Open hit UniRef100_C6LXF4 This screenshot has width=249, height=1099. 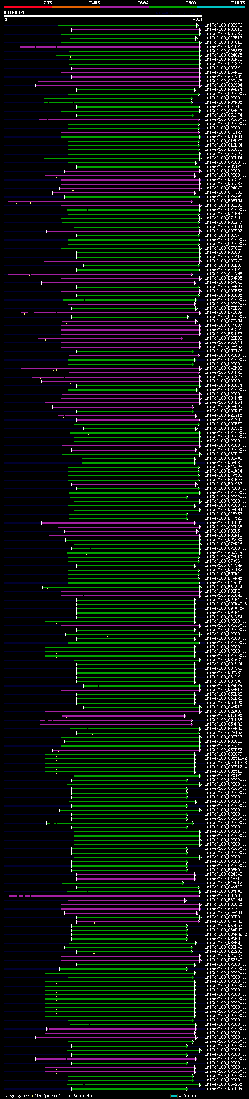[223, 115]
